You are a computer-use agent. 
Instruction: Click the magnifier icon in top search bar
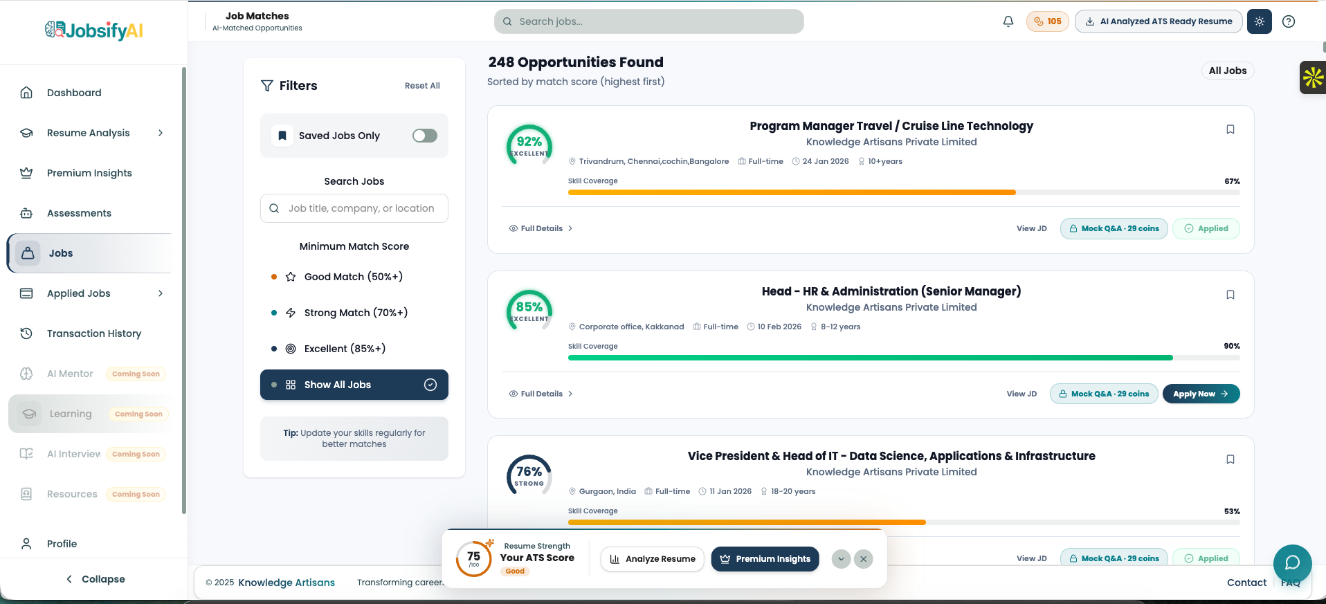507,21
